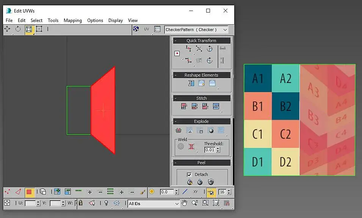Toggle the Detach checkbox in Peel
The height and width of the screenshot is (218, 362).
click(x=189, y=174)
